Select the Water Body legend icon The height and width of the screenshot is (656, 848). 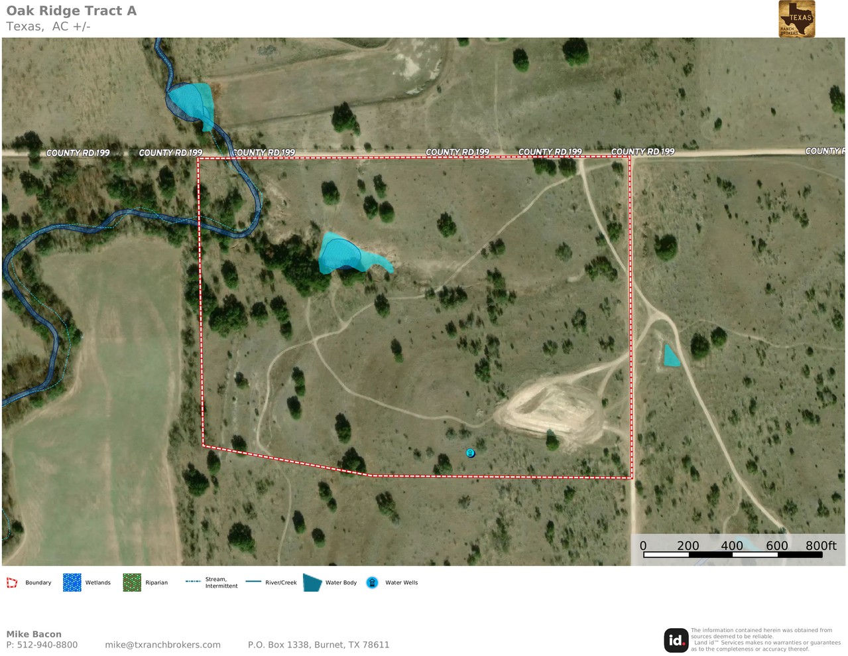point(312,582)
